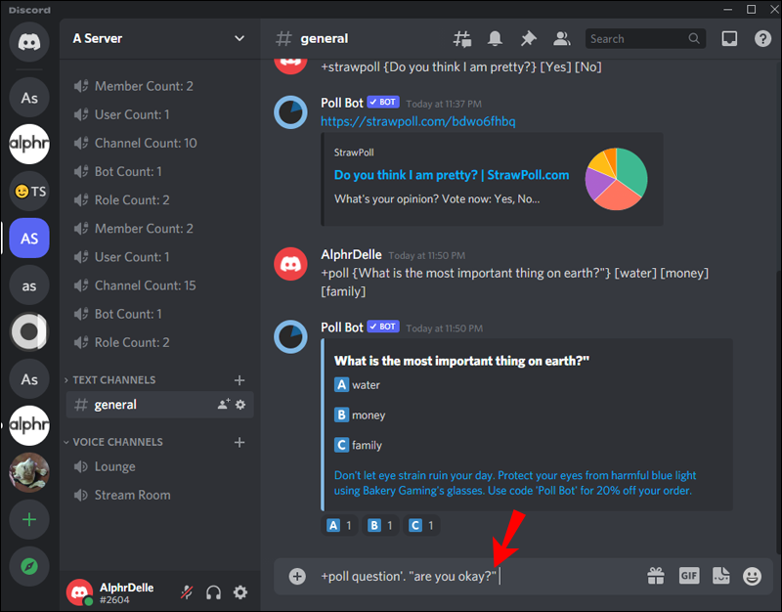Viewport: 782px width, 612px height.
Task: Open Discord help
Action: [x=763, y=38]
